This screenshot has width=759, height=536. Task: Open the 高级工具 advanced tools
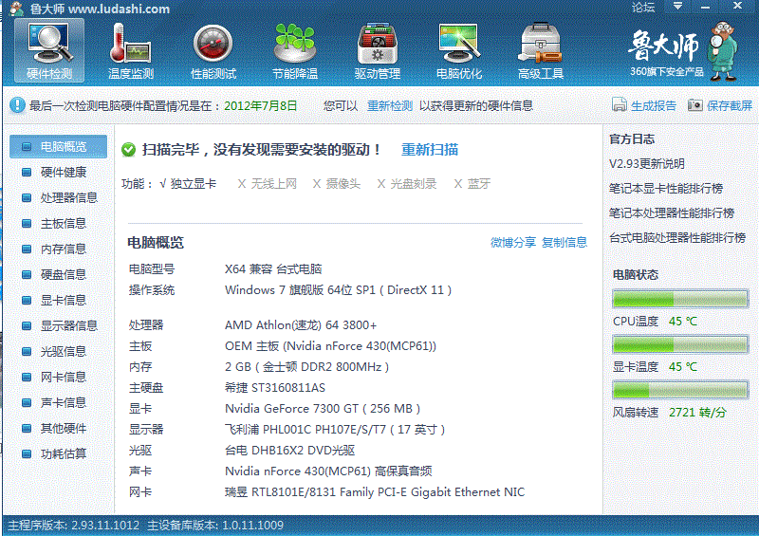[x=541, y=51]
